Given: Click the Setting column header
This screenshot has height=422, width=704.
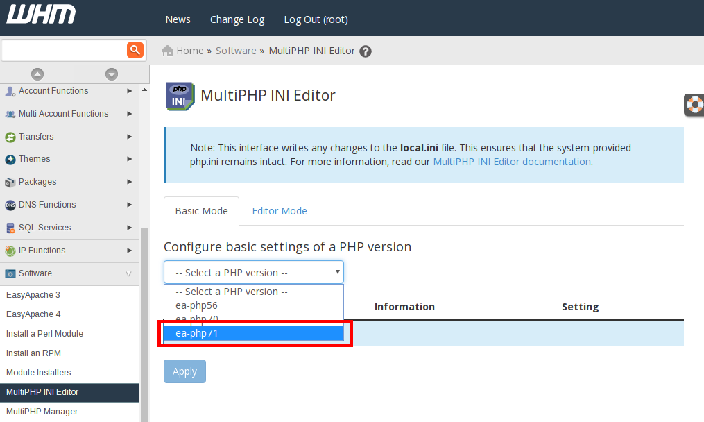Looking at the screenshot, I should click(x=580, y=307).
